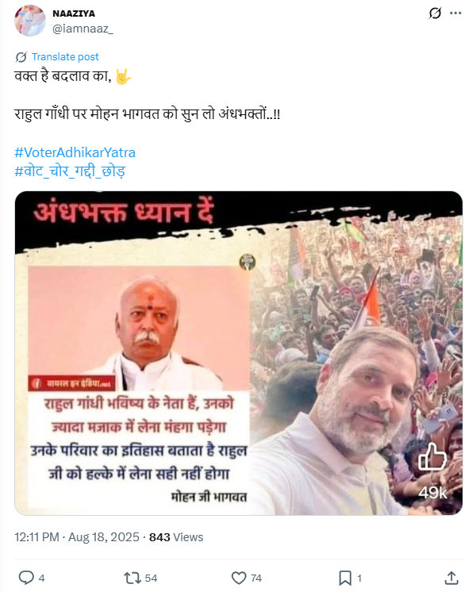The height and width of the screenshot is (592, 472).
Task: Click the 74 likes count
Action: (256, 578)
